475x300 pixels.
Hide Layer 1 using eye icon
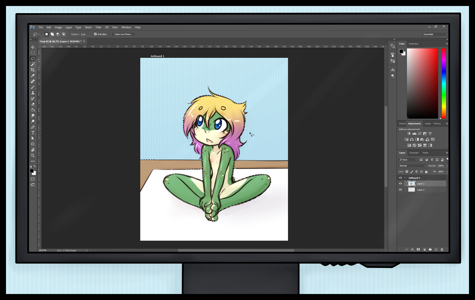[x=400, y=190]
